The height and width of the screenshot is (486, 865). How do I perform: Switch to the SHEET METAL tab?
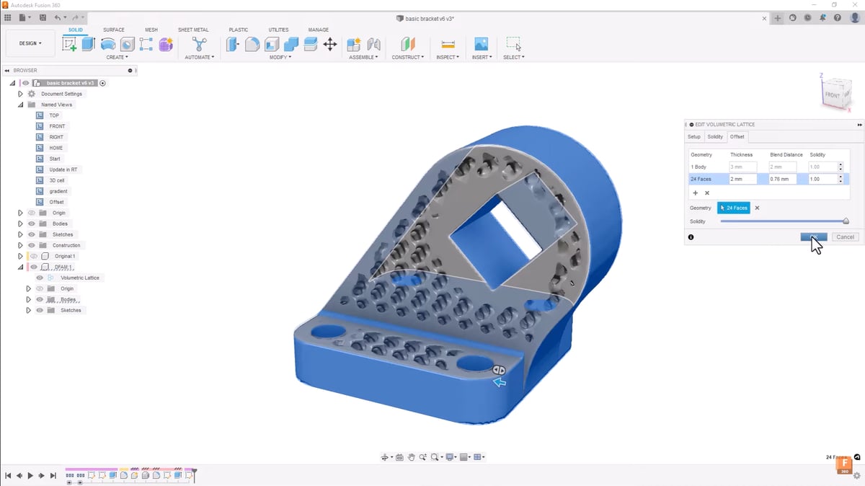point(193,30)
